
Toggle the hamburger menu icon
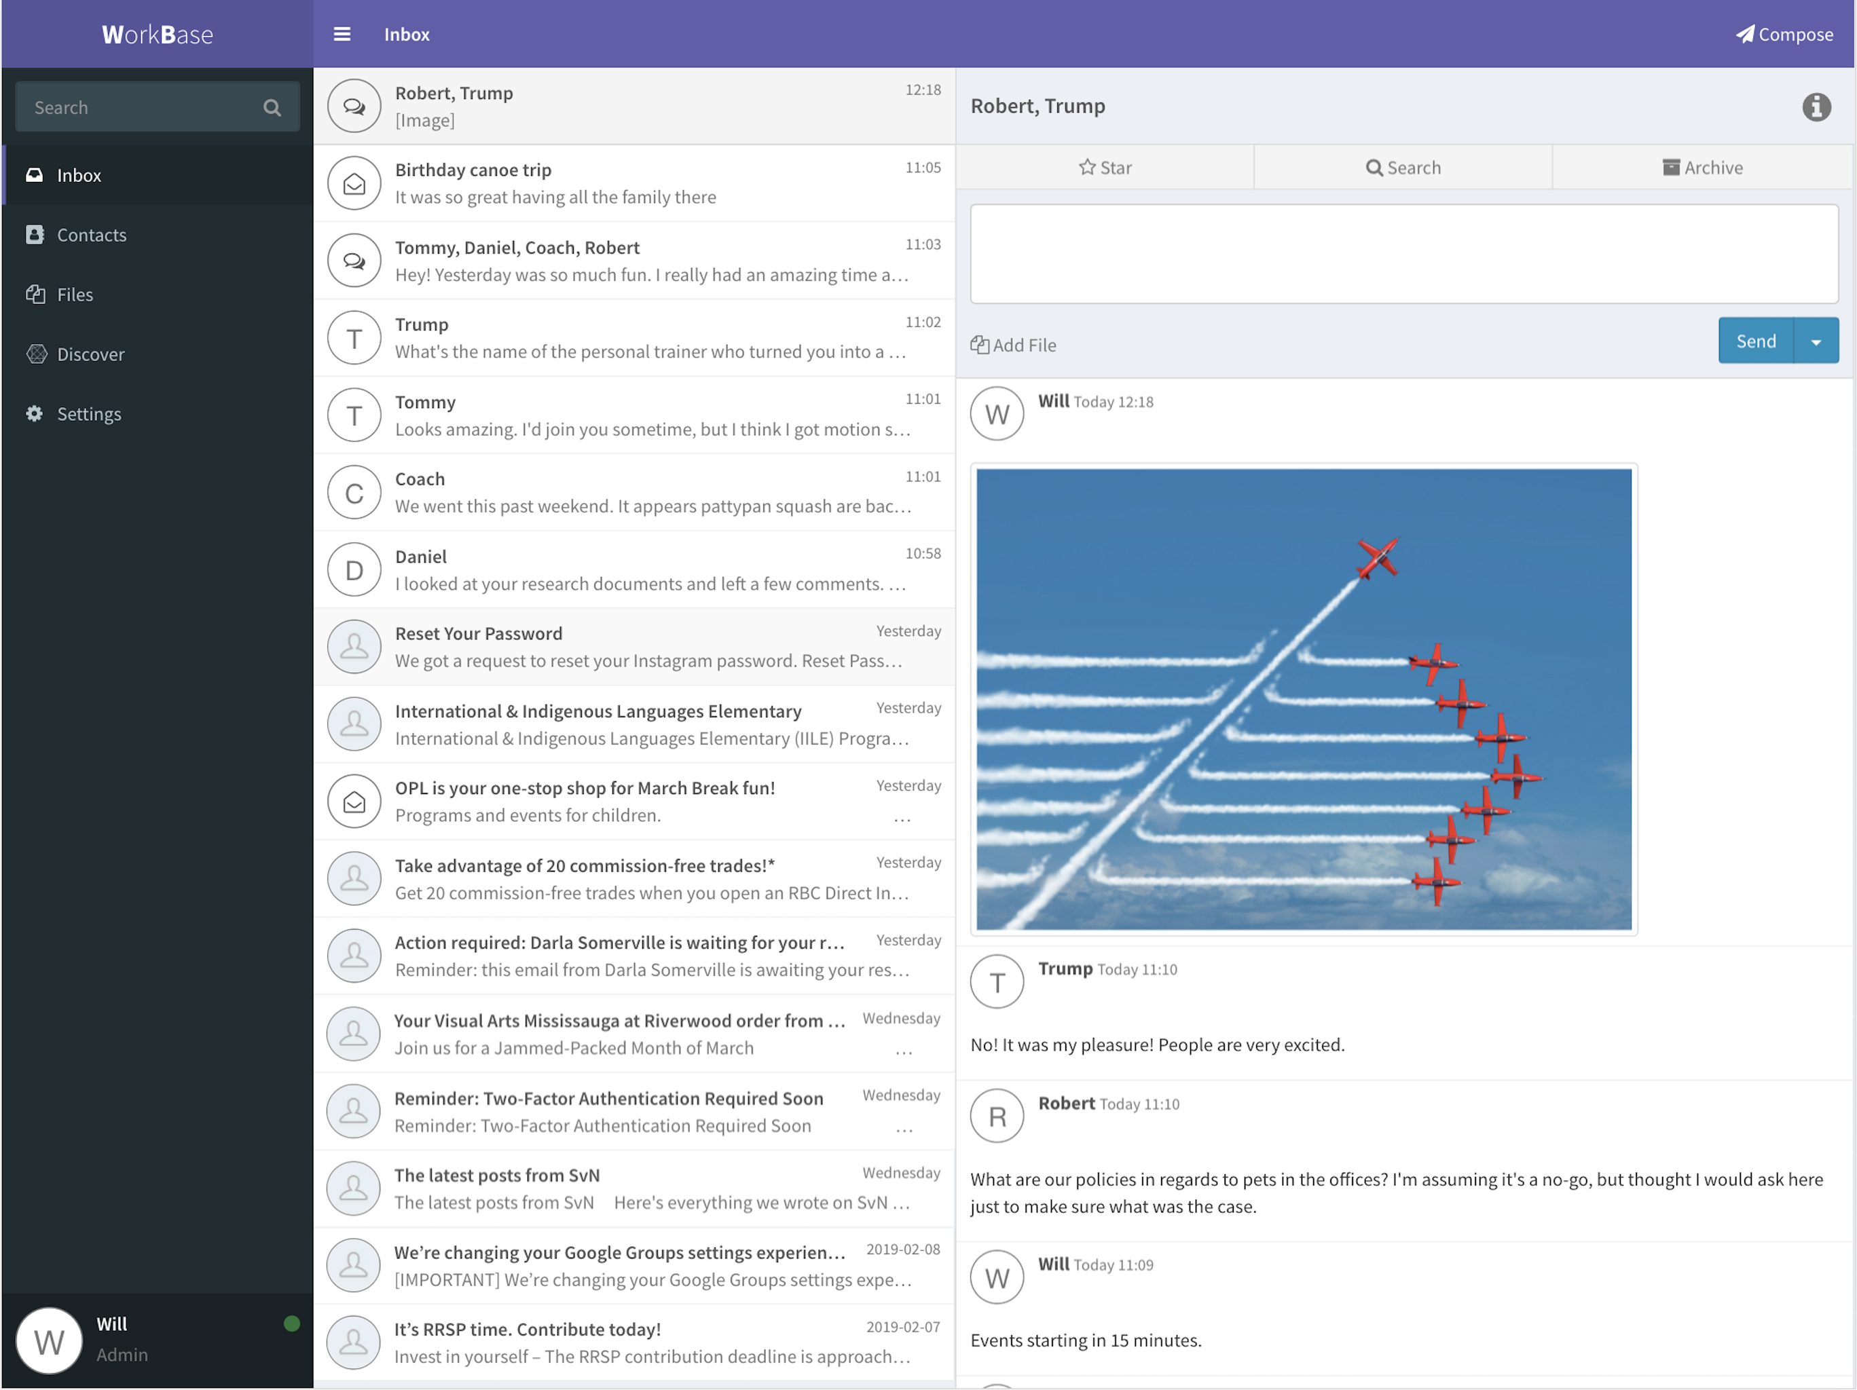coord(342,35)
